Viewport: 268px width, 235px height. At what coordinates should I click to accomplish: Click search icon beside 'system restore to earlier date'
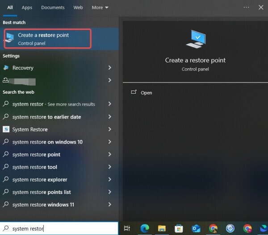click(x=6, y=116)
